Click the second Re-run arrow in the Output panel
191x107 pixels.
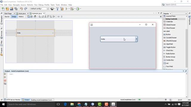[x=5, y=77]
